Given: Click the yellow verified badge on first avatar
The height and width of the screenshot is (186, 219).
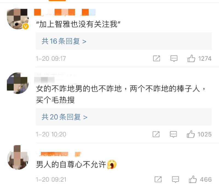Looking at the screenshot, I should click(x=25, y=26).
